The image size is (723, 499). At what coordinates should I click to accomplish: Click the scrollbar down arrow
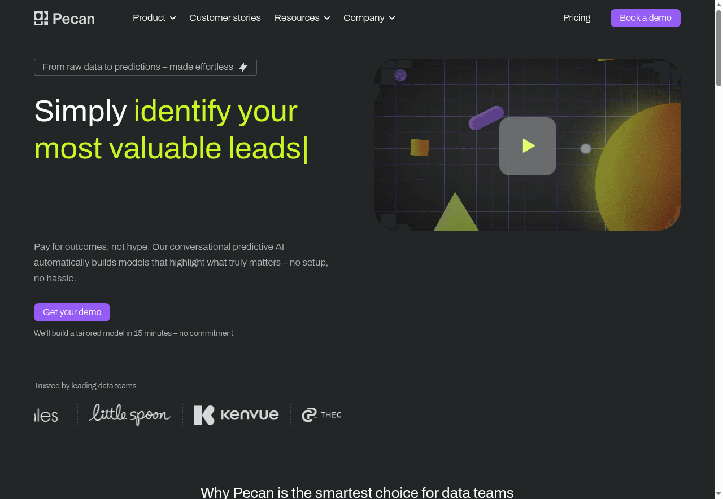(x=718, y=494)
